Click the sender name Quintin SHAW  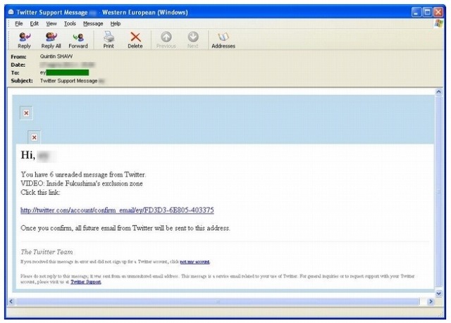pos(56,56)
